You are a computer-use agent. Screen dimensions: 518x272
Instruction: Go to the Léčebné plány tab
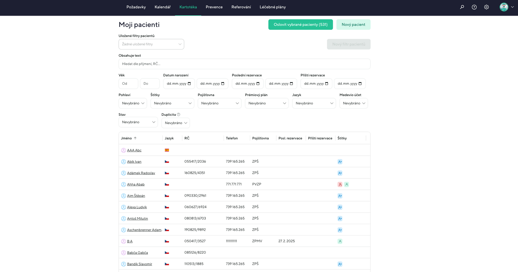272,7
